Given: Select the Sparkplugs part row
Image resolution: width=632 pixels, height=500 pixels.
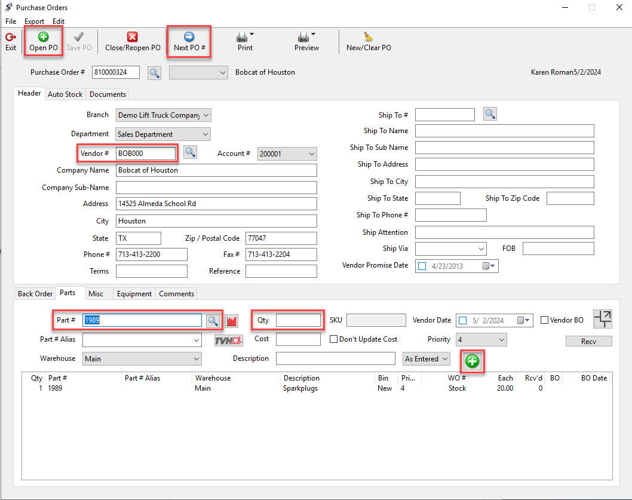Looking at the screenshot, I should [x=317, y=388].
